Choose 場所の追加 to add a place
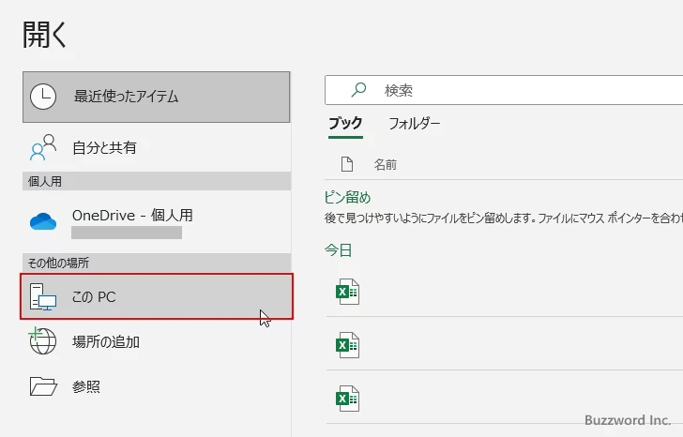This screenshot has width=683, height=437. (156, 341)
